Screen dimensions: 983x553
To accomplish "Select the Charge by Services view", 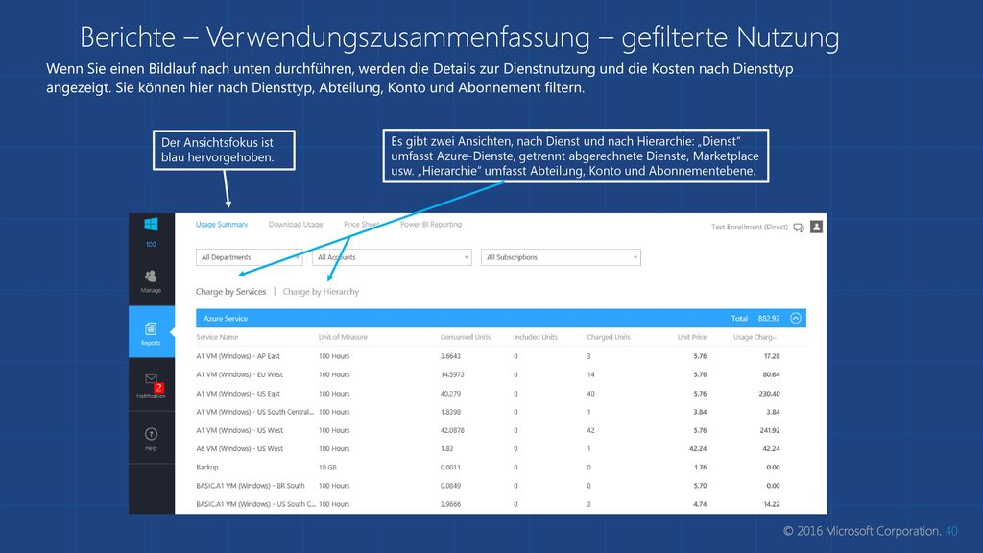I will click(230, 292).
